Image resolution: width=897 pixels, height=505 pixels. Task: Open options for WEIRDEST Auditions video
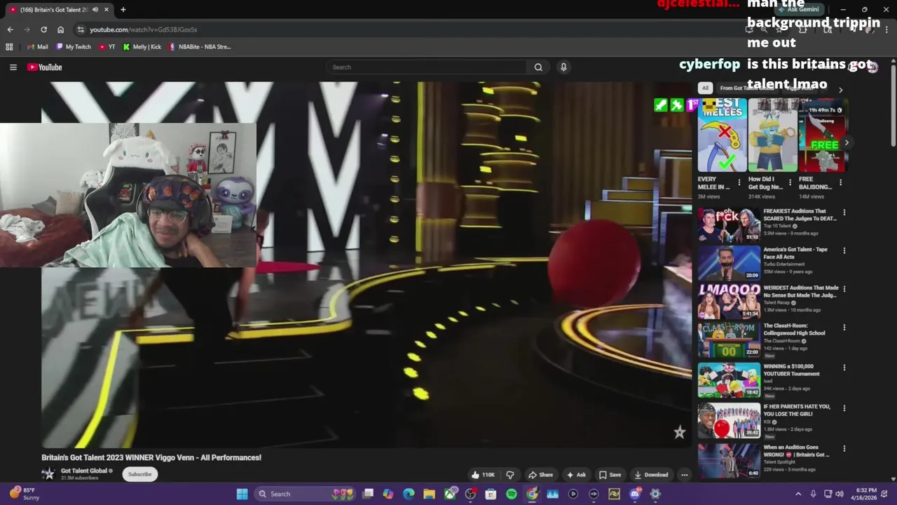click(844, 288)
